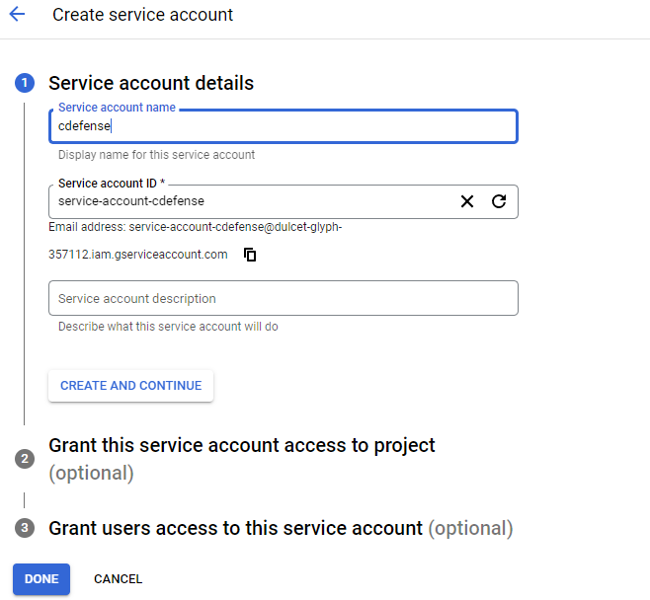Click the 'Create service account' page title
Viewport: 650px width, 600px height.
(142, 15)
